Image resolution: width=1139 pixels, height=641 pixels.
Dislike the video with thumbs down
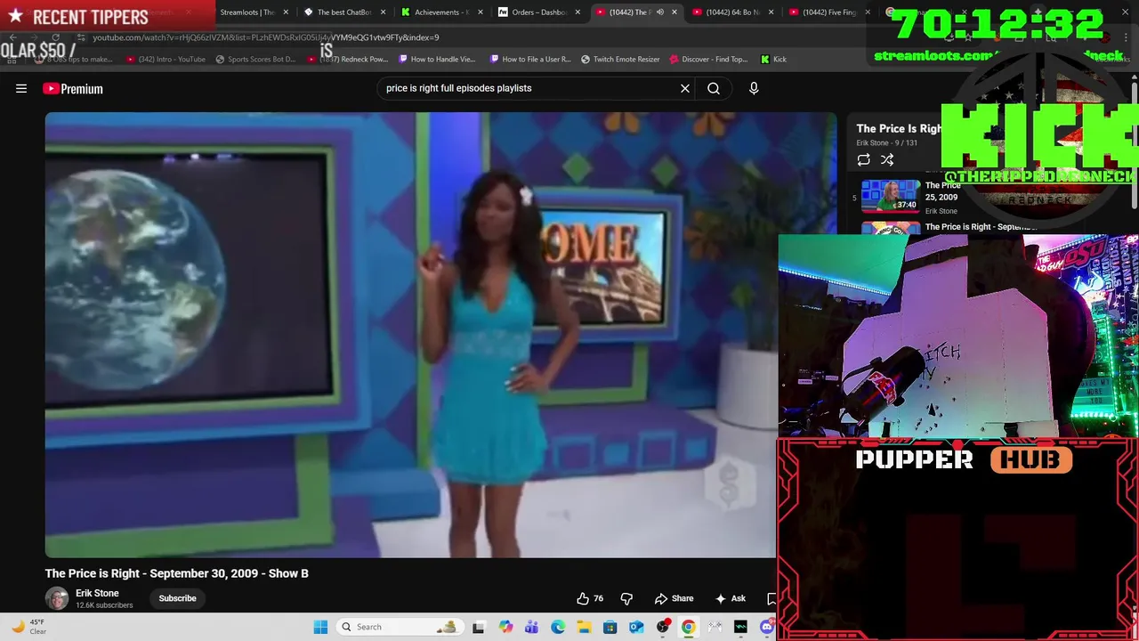pyautogui.click(x=626, y=598)
